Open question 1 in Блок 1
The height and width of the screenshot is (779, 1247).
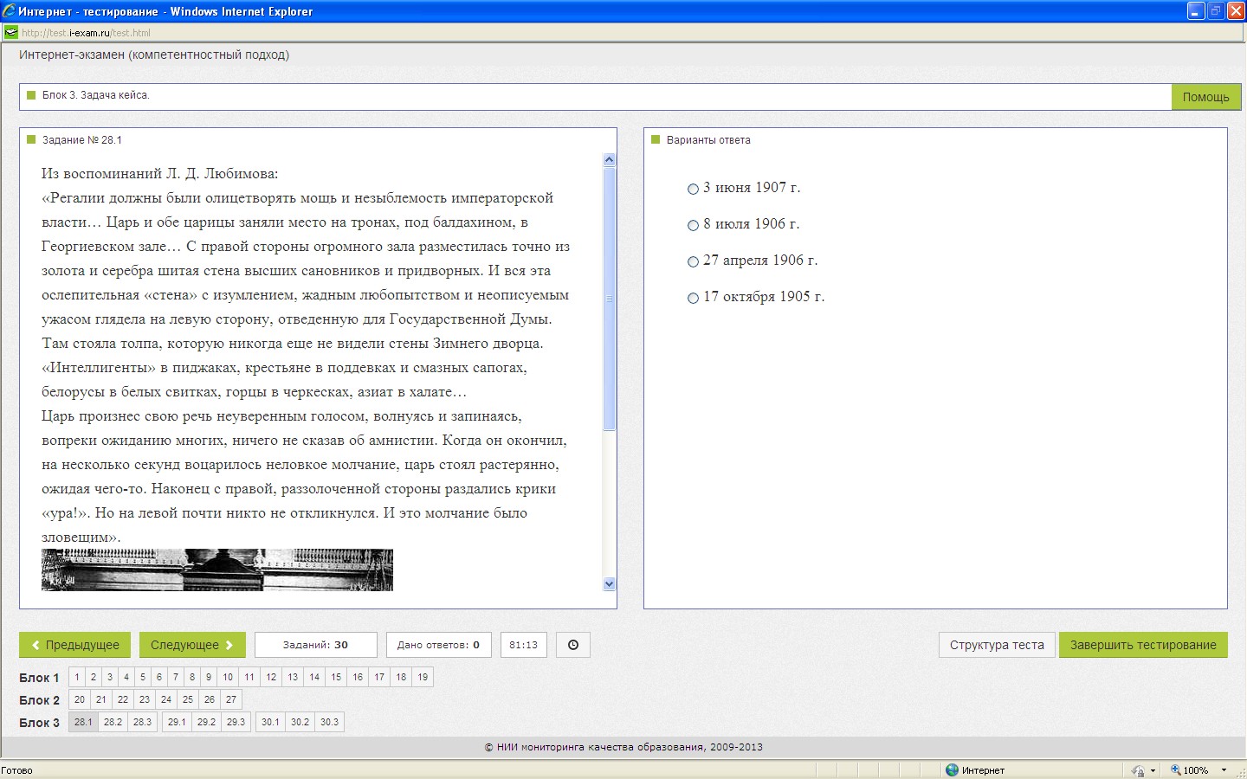coord(77,677)
